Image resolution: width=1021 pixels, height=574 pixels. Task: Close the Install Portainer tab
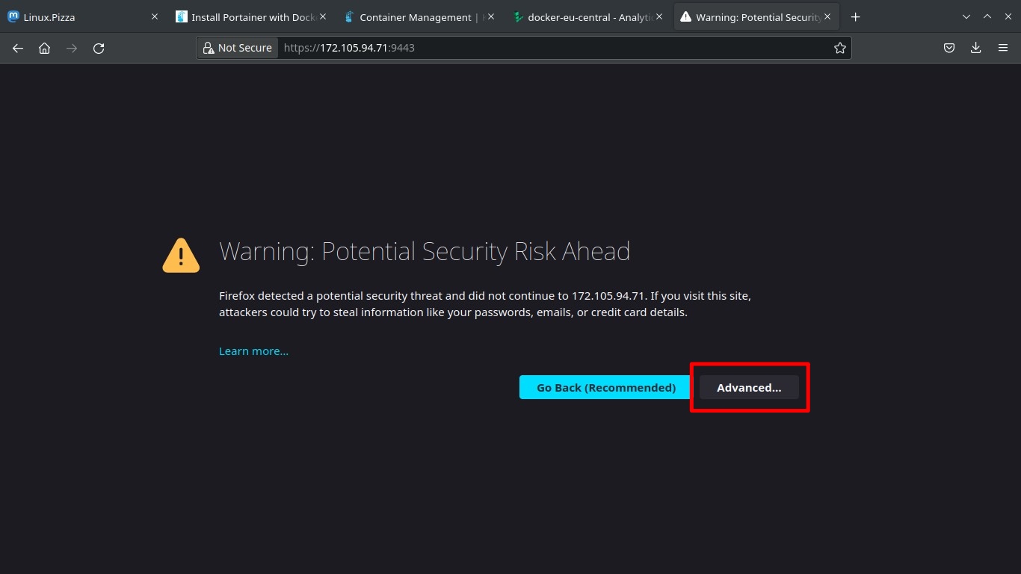pos(323,16)
